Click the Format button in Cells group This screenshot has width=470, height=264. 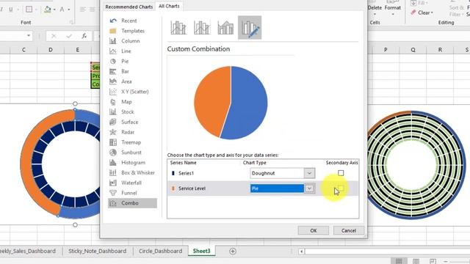pos(392,9)
